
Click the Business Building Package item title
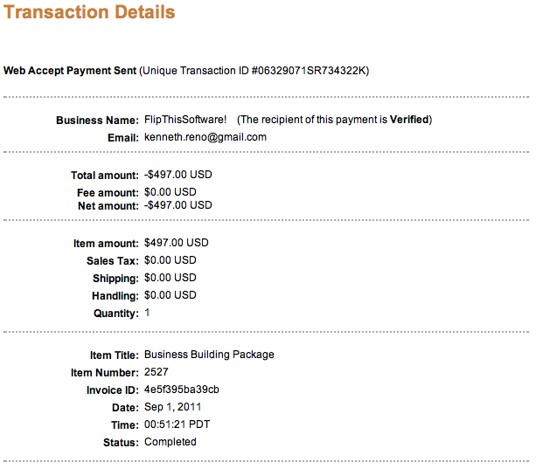pyautogui.click(x=209, y=355)
